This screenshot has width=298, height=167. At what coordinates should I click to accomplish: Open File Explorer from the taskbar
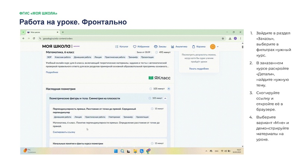coord(135,151)
